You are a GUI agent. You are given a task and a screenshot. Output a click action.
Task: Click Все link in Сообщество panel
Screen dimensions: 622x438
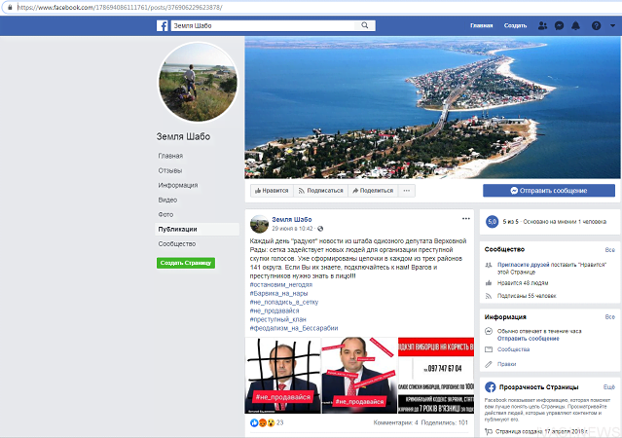pos(610,250)
